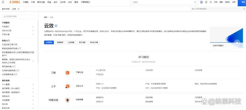Click the orange 了解 step icon
Viewport: 246px width, 110px height.
click(x=68, y=73)
